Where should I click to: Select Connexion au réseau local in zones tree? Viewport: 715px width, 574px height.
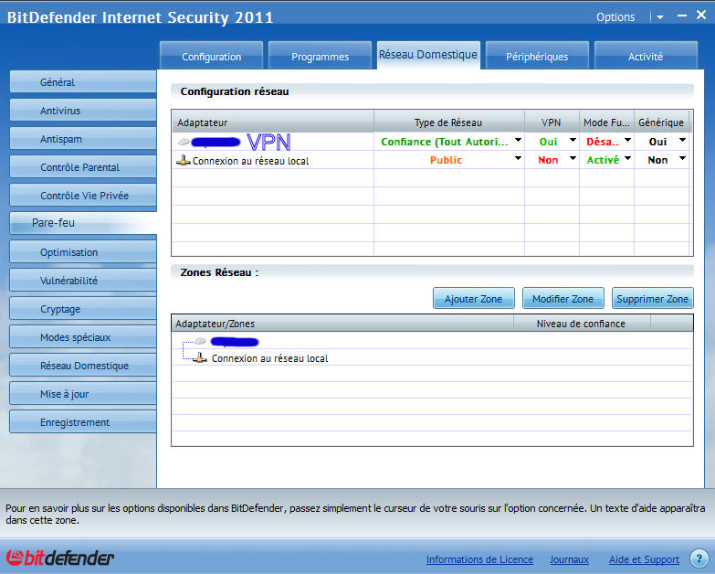click(269, 358)
